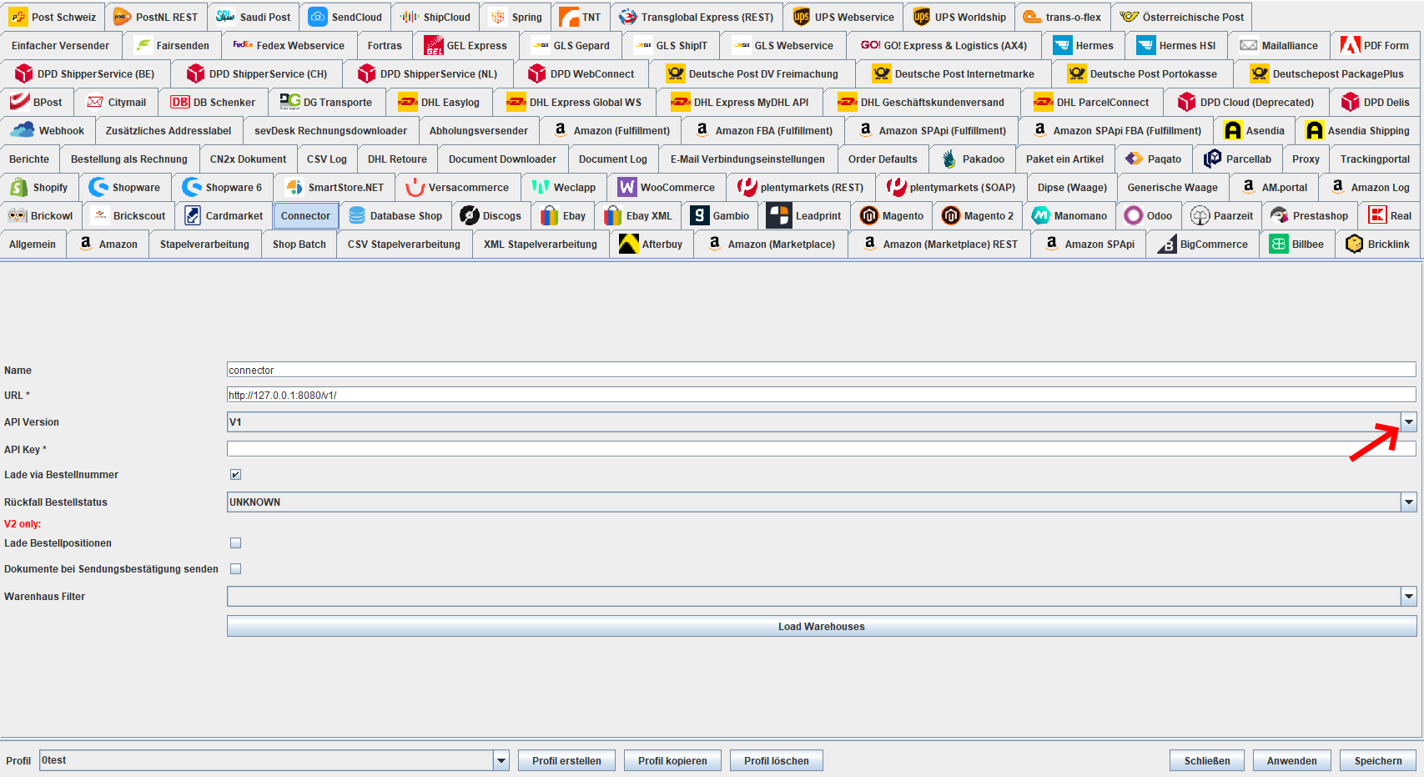The height and width of the screenshot is (777, 1424).
Task: Open the Cardmarket tab icon
Action: click(x=193, y=215)
